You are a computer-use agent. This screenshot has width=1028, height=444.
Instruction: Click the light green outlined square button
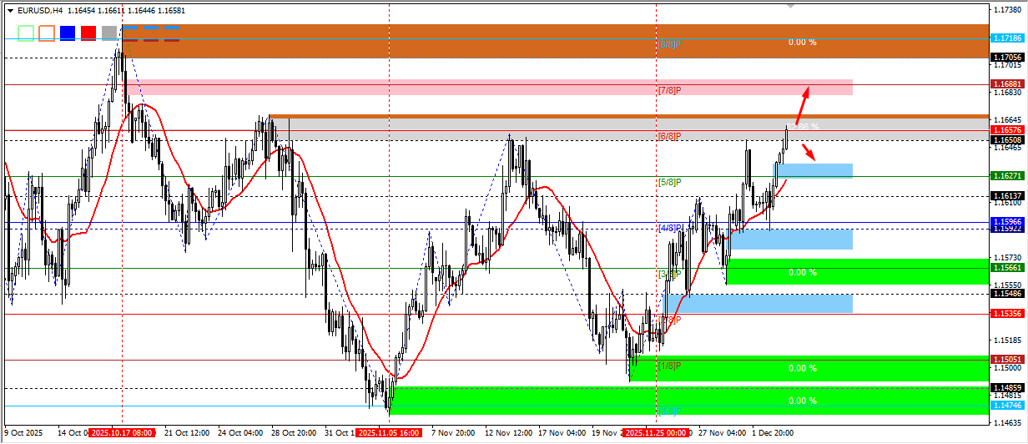point(26,33)
